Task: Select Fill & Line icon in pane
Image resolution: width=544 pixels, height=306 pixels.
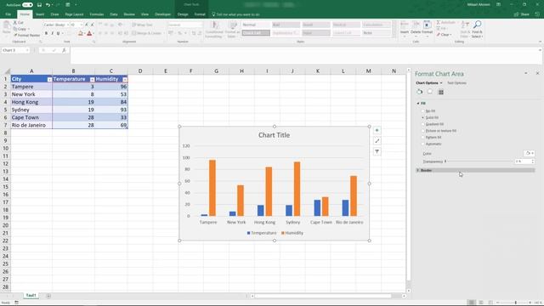Action: pyautogui.click(x=420, y=92)
